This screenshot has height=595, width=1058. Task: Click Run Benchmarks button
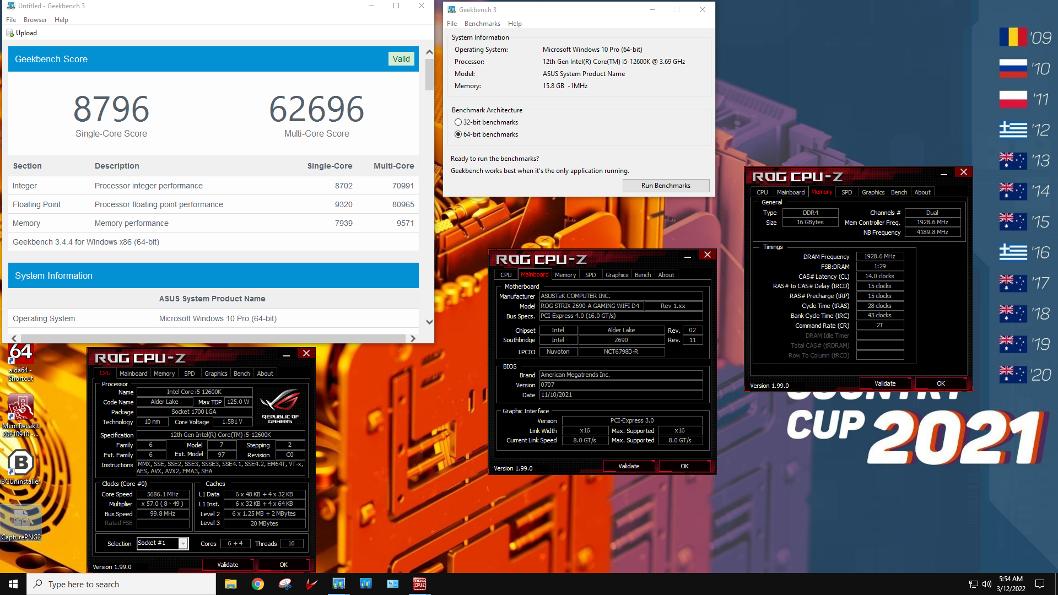(x=666, y=186)
